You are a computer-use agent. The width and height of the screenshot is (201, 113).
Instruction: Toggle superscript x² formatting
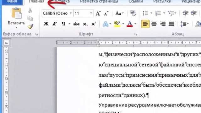click(x=94, y=24)
